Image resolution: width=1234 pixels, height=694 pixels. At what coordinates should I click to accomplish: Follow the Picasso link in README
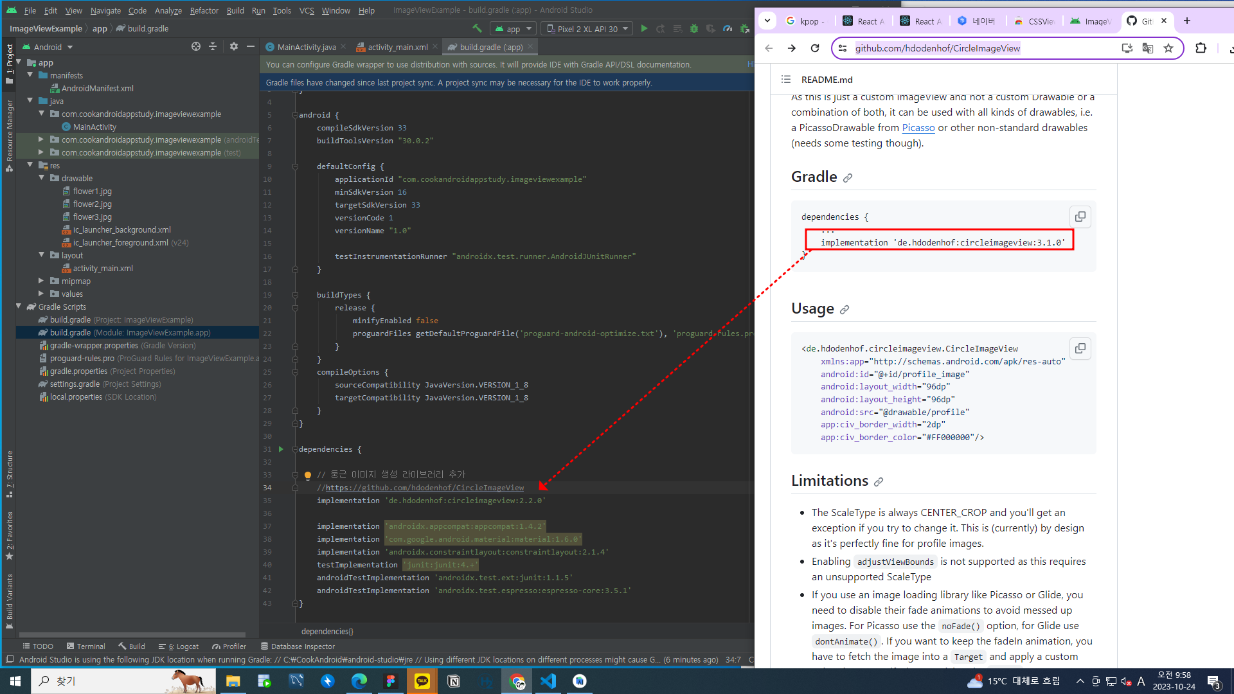coord(918,128)
